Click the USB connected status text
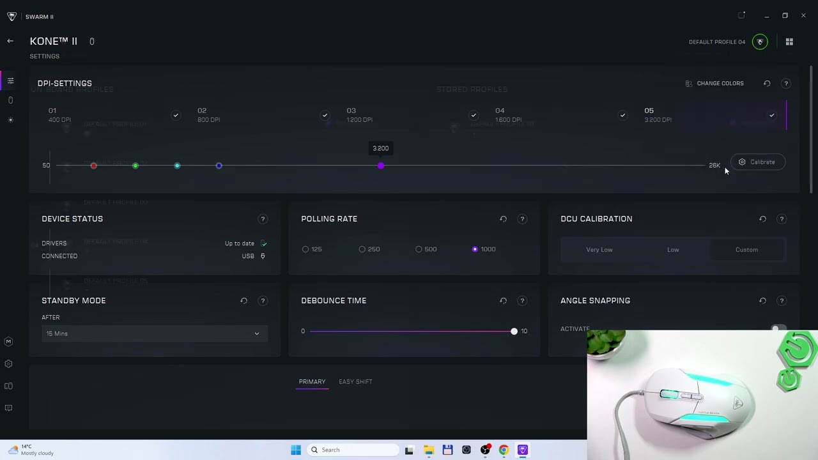Screen dimensions: 818x460 [x=248, y=256]
